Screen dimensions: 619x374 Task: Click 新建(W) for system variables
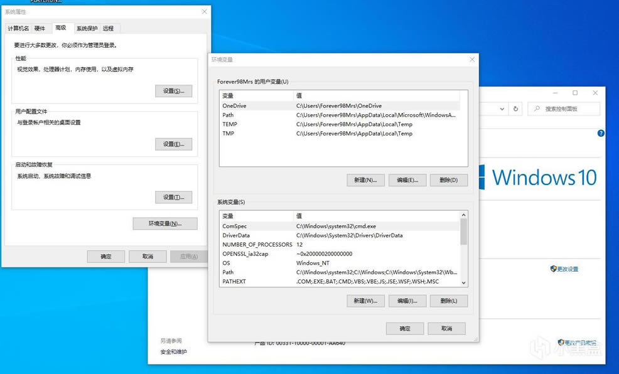pyautogui.click(x=365, y=301)
